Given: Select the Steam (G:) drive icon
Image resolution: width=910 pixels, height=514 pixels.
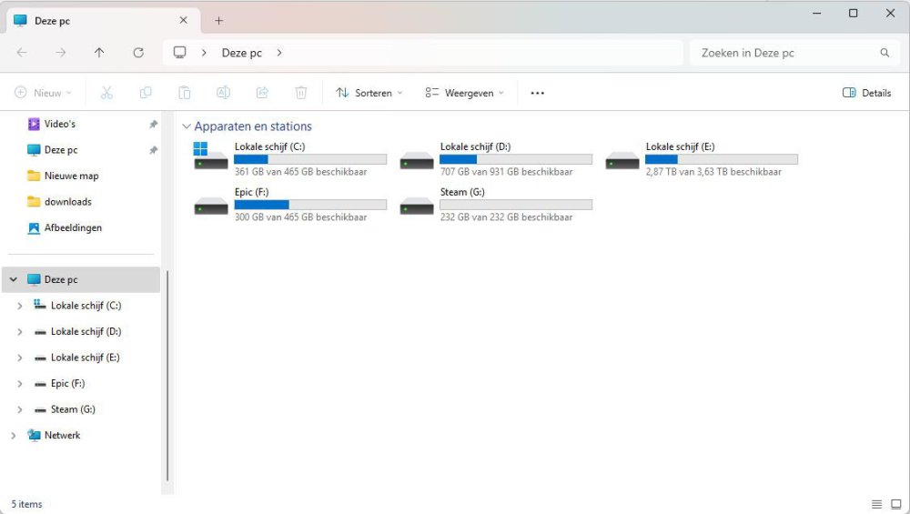Looking at the screenshot, I should [417, 206].
